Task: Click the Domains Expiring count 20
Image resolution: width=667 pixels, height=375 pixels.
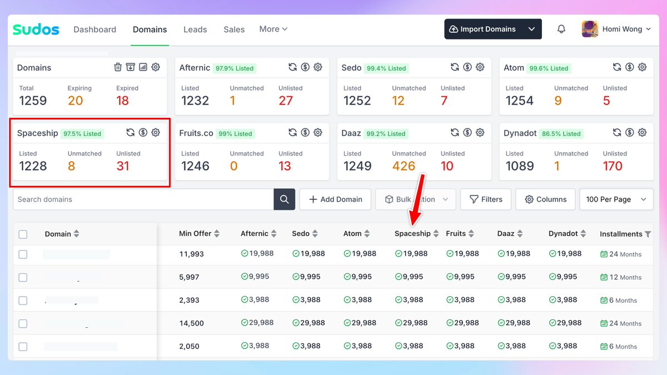Action: click(75, 101)
